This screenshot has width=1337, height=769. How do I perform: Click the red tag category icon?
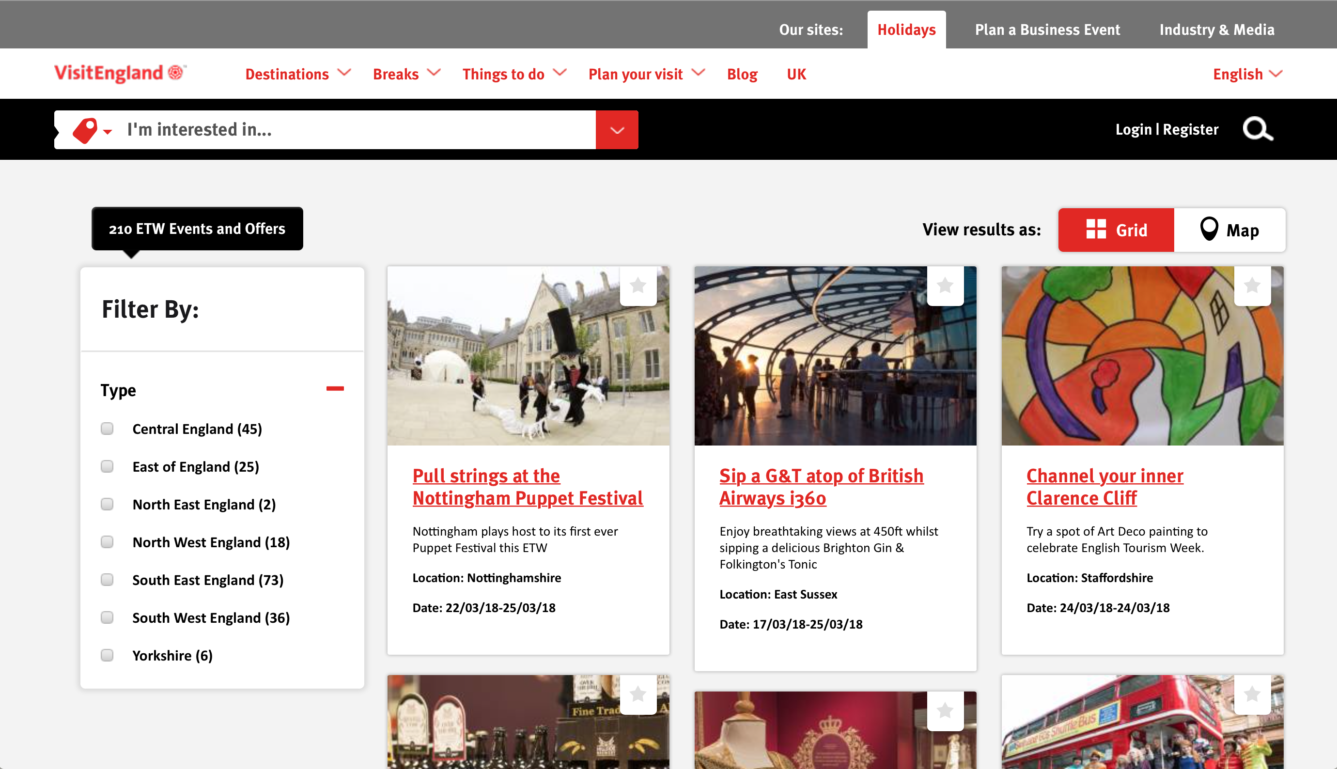tap(85, 130)
